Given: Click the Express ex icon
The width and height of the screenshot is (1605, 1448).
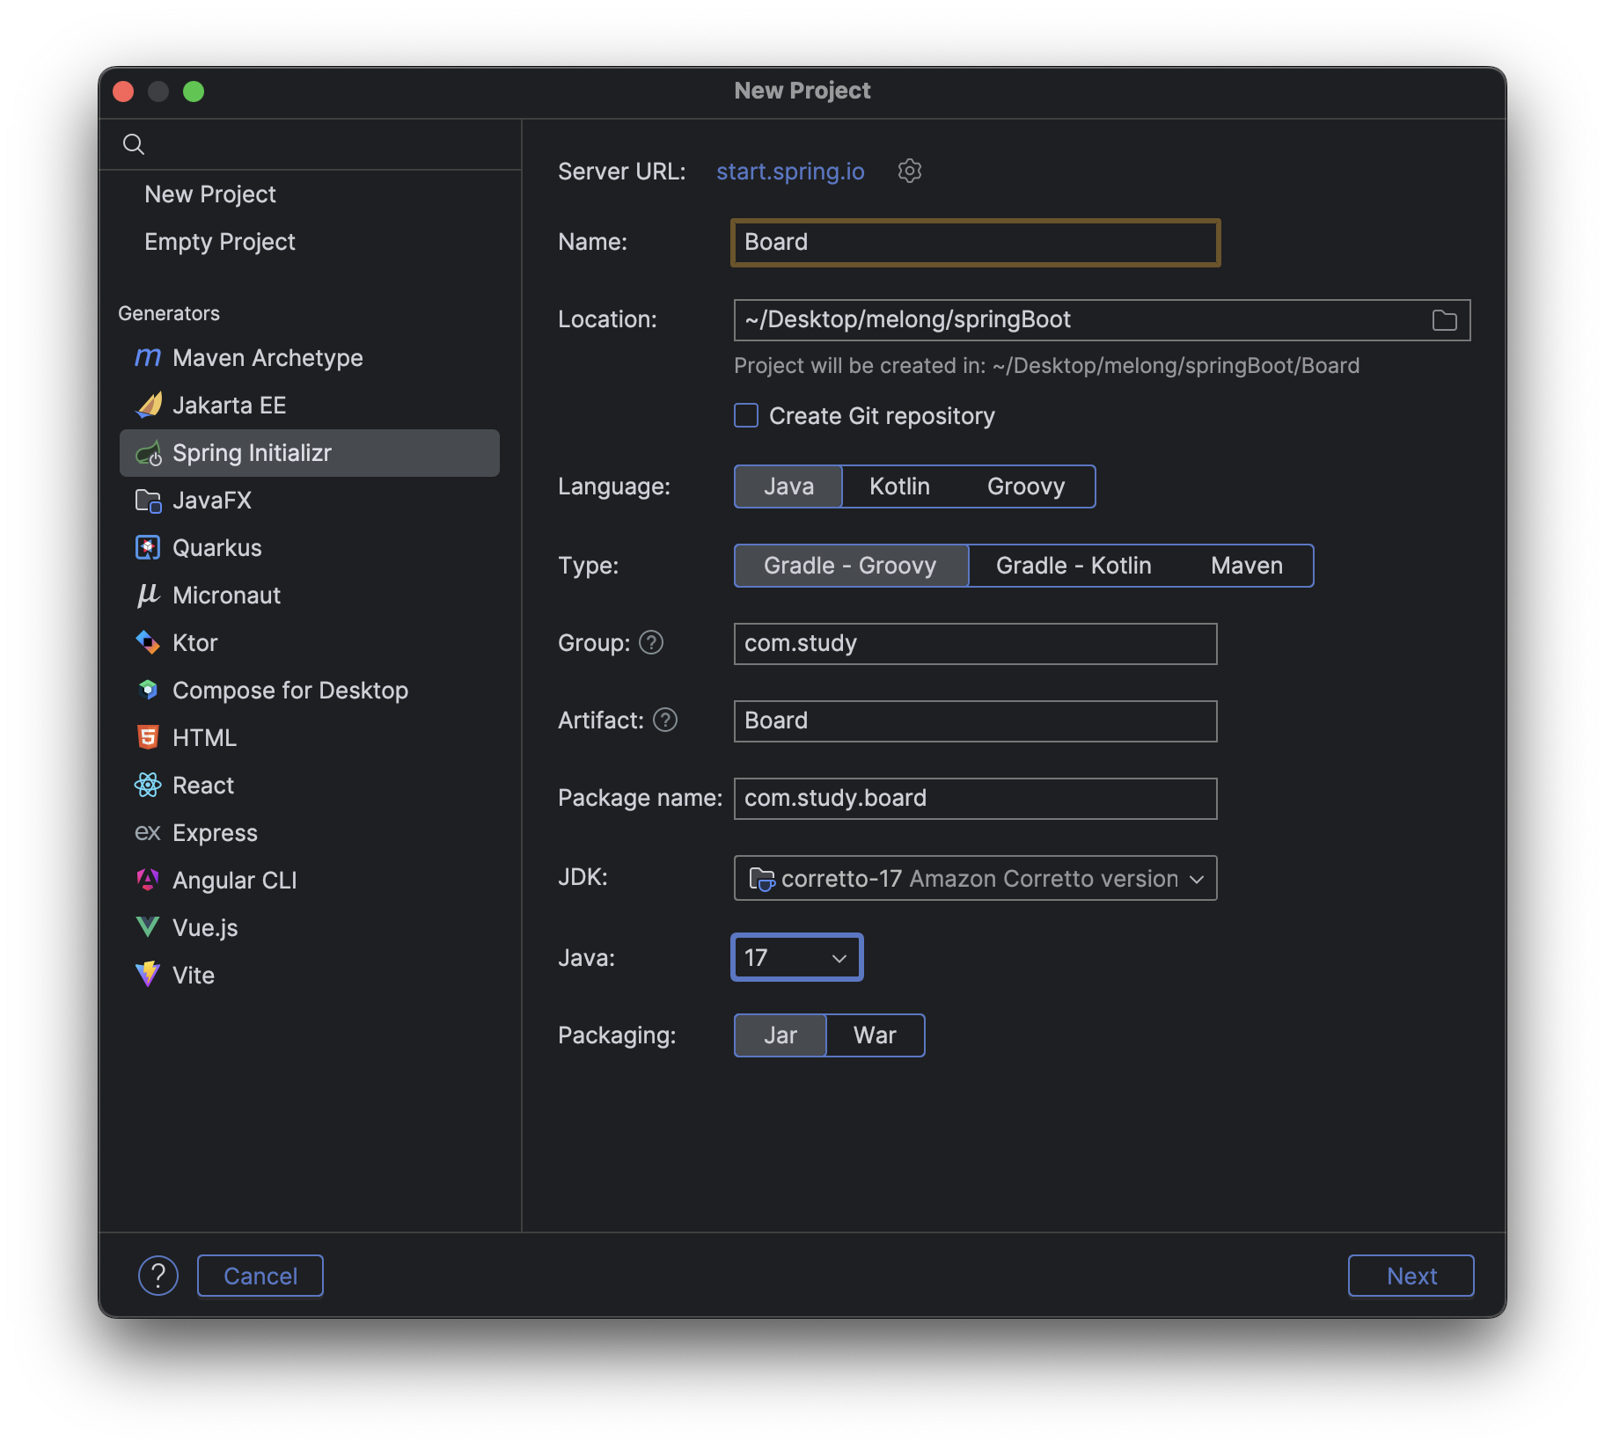Looking at the screenshot, I should 148,833.
